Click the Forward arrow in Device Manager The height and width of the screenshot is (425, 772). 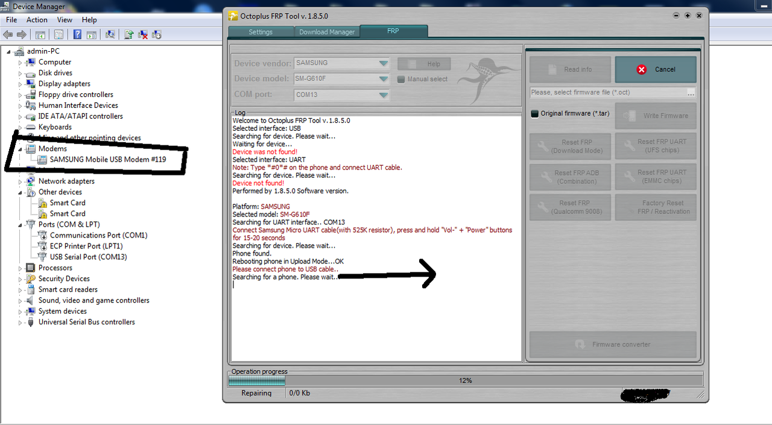[22, 35]
